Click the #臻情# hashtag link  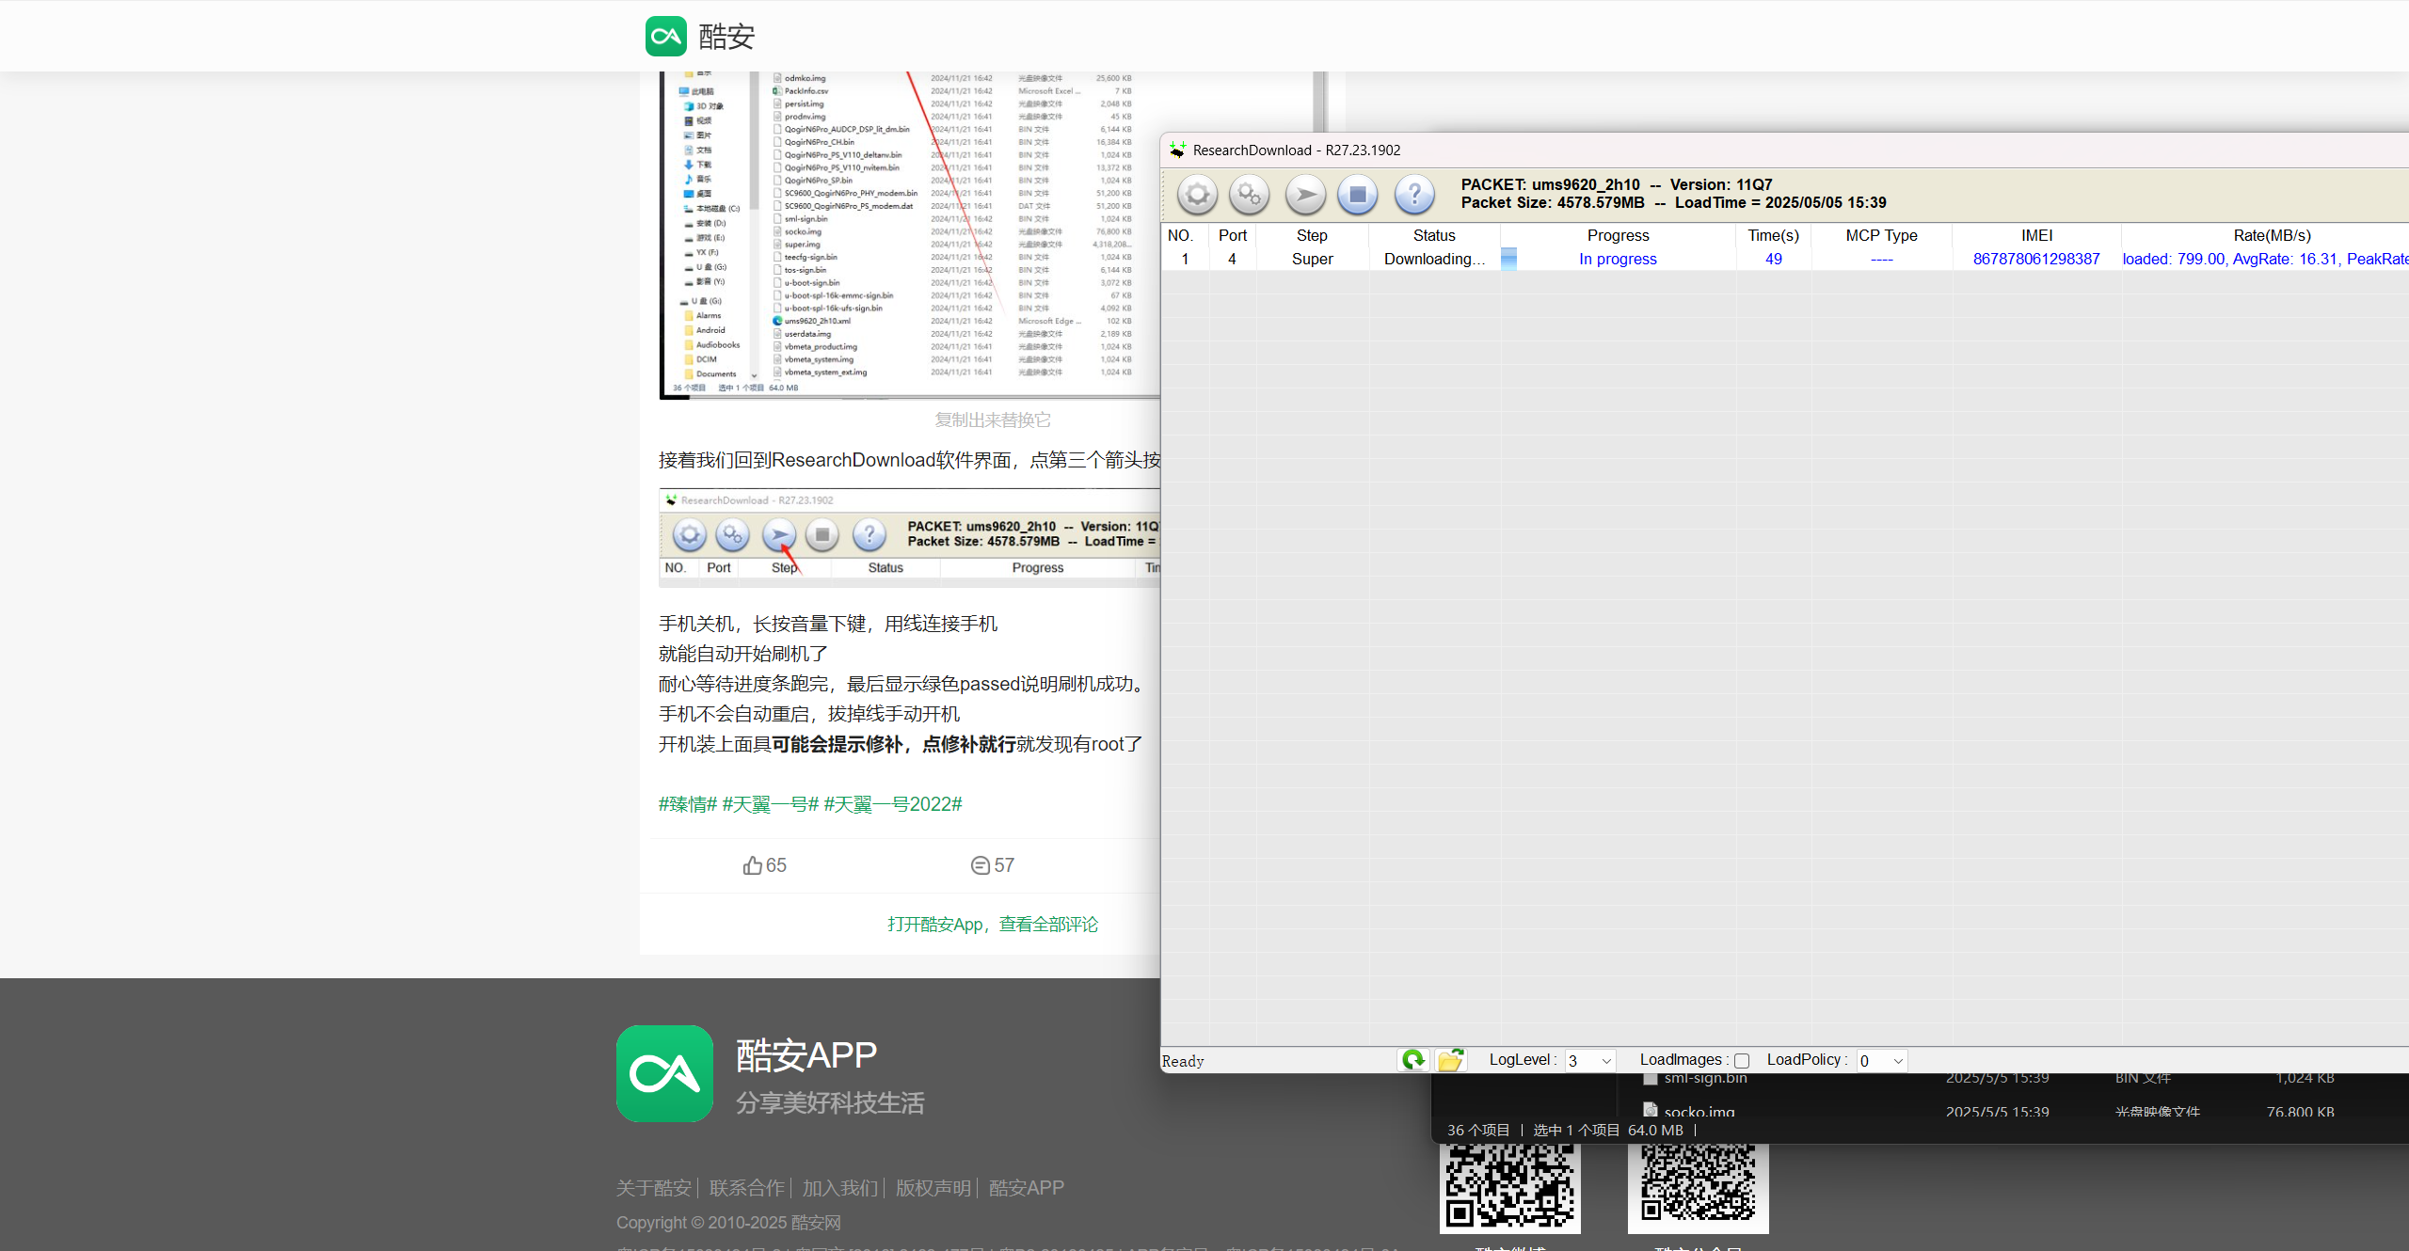(x=688, y=804)
